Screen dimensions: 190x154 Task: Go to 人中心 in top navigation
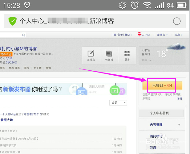(x=146, y=35)
